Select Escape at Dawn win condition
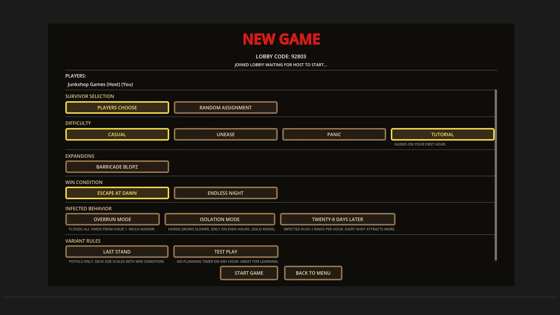The image size is (560, 315). pos(117,193)
